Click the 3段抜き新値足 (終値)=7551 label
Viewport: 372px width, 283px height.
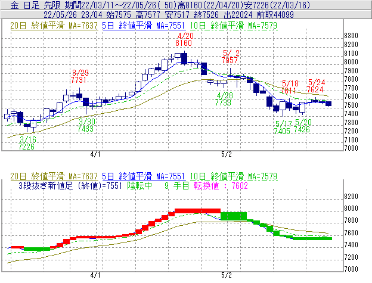click(70, 185)
